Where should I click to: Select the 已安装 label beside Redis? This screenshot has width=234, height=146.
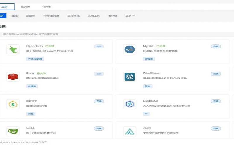click(41, 74)
